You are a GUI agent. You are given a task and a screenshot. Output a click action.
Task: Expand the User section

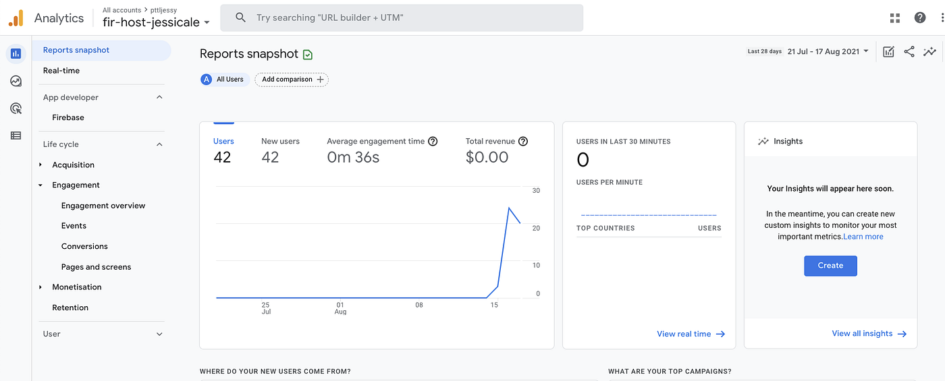tap(159, 334)
